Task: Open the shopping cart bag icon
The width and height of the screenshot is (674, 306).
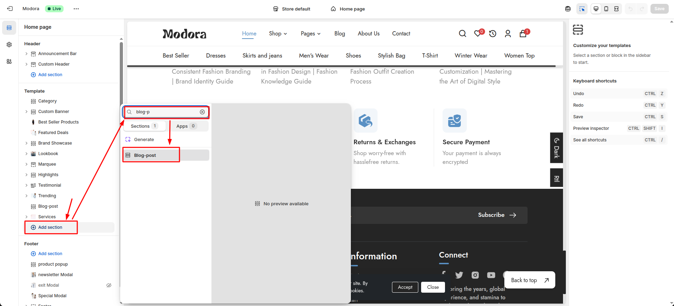Action: 523,33
